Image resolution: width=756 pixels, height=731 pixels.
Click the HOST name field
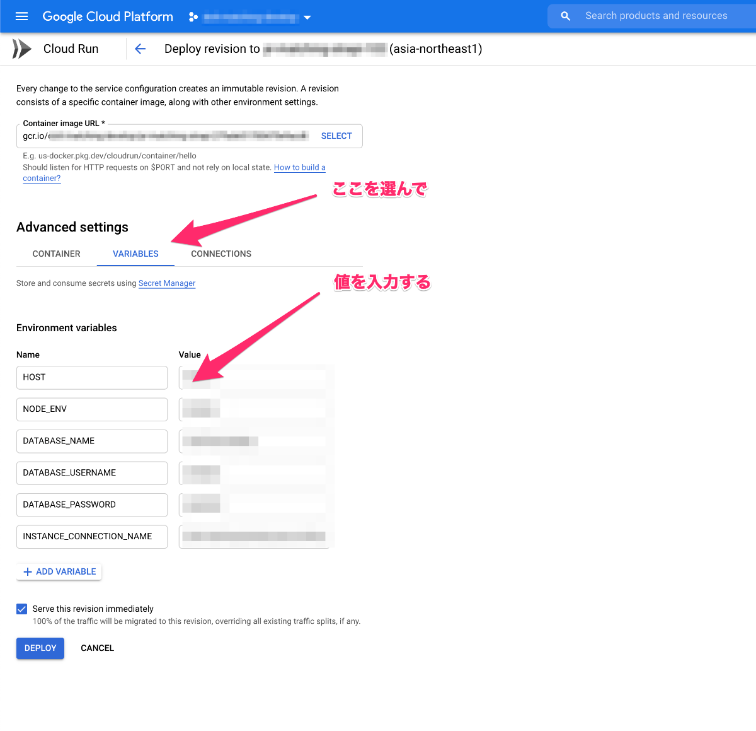coord(92,378)
